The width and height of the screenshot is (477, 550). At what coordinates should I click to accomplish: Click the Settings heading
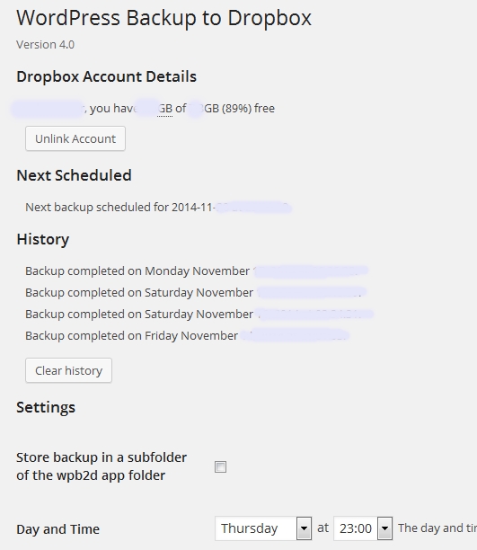[x=46, y=407]
